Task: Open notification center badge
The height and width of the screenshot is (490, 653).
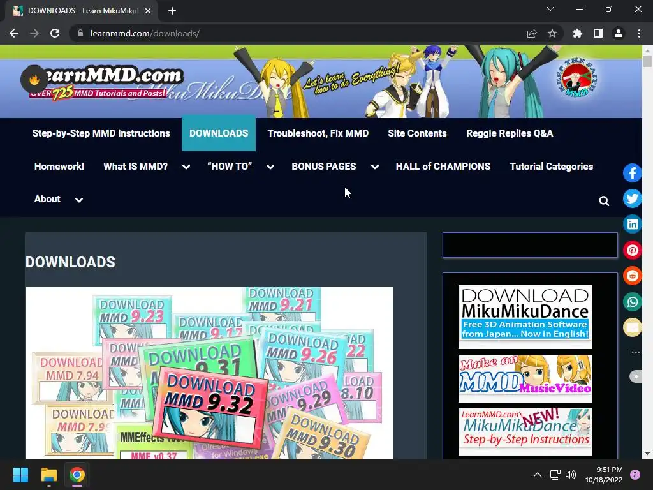Action: click(x=635, y=475)
